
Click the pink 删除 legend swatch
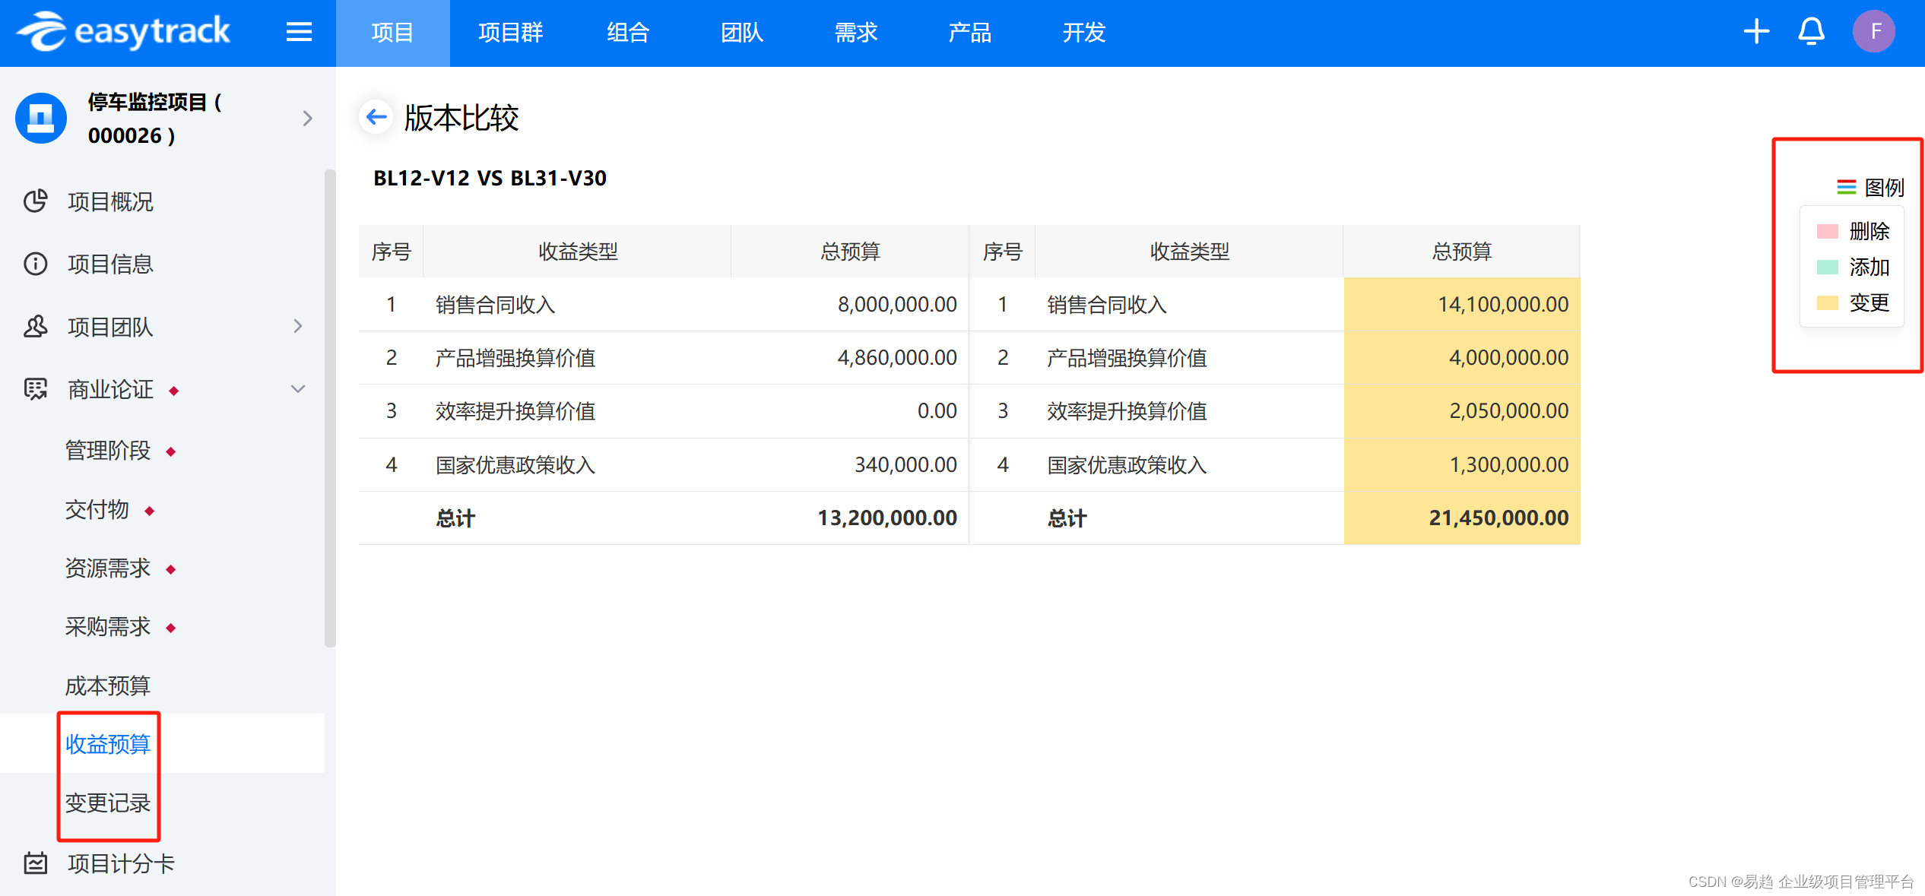point(1828,231)
